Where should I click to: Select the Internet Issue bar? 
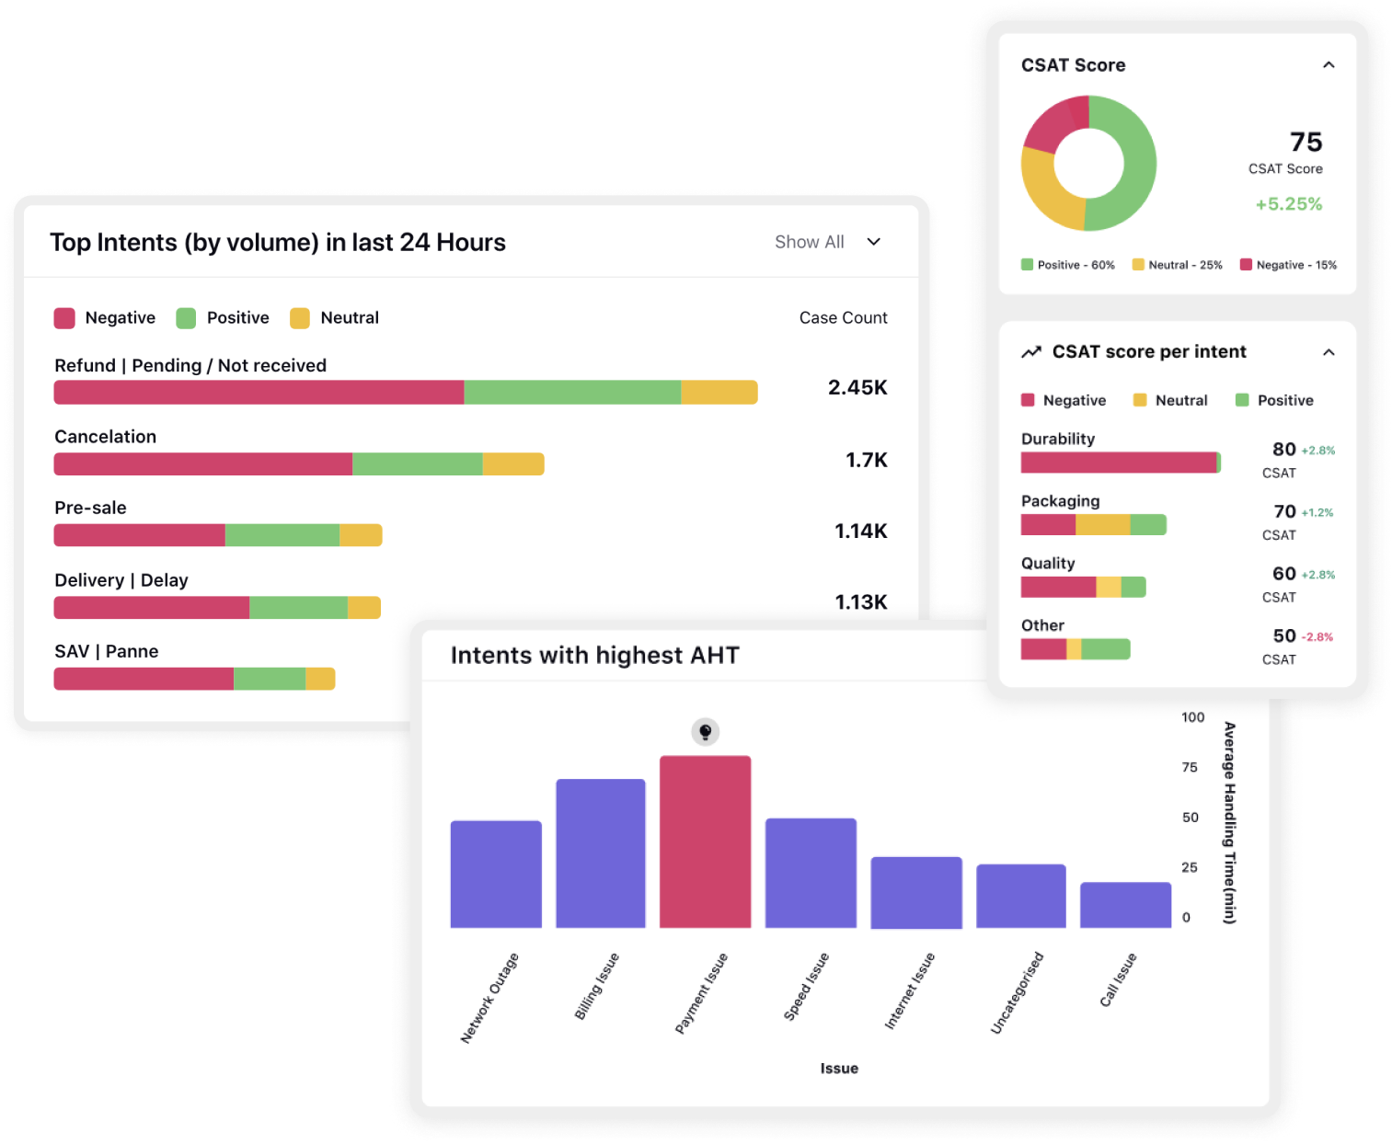pyautogui.click(x=916, y=892)
